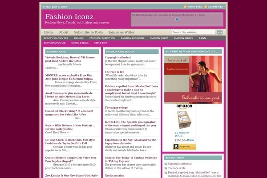Open Fashion Collection category in nav bar
Screen dimensions: 267x178
102,38
